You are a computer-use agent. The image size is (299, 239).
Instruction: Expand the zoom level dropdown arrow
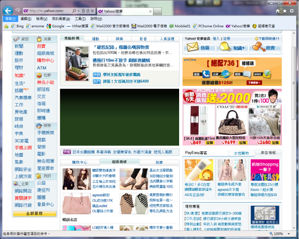tap(289, 234)
